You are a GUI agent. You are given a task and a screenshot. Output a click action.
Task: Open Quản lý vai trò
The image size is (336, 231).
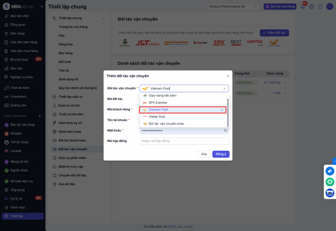coord(69,106)
